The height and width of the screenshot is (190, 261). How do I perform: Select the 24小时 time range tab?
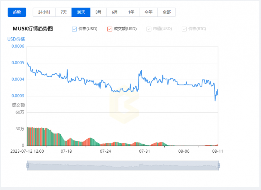(x=44, y=12)
